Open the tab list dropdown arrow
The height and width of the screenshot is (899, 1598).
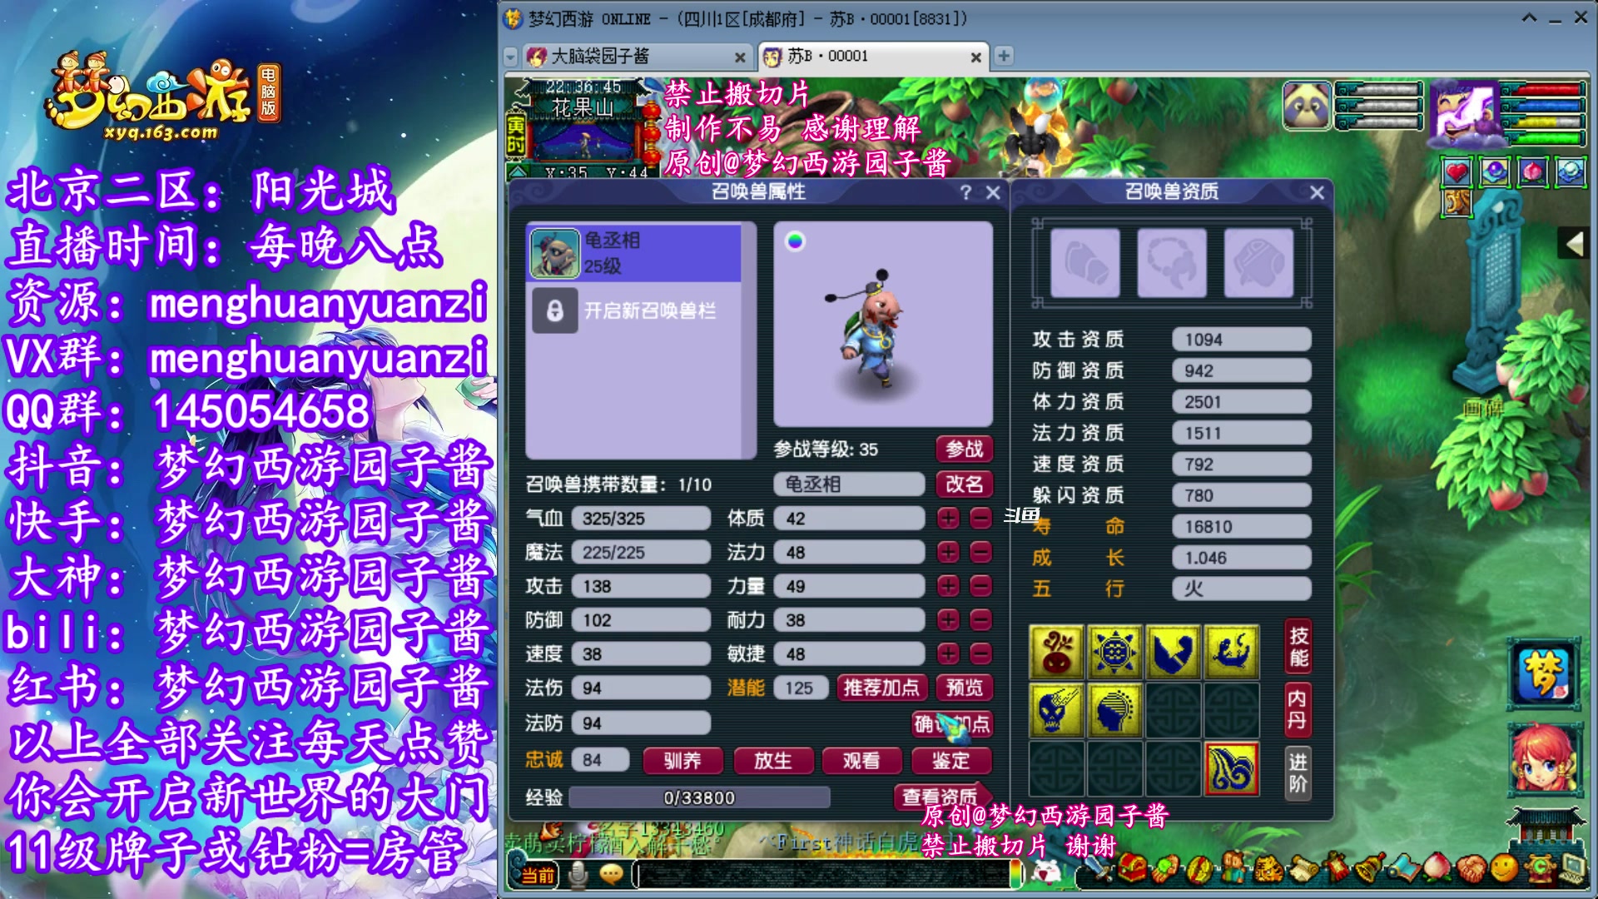click(x=511, y=57)
